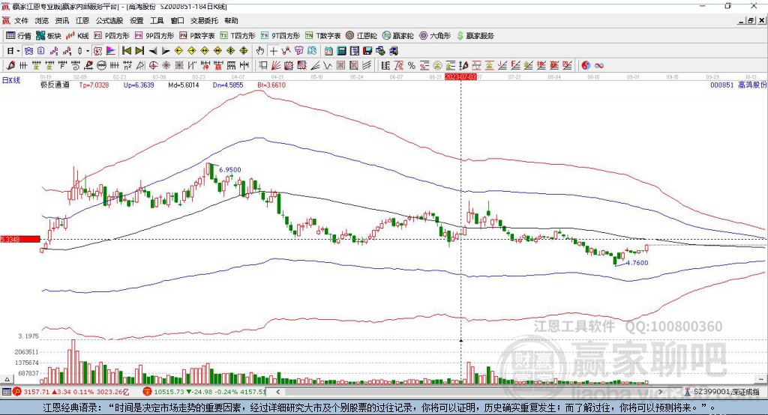Open the 行情 quotes view
This screenshot has width=768, height=415.
coord(18,36)
